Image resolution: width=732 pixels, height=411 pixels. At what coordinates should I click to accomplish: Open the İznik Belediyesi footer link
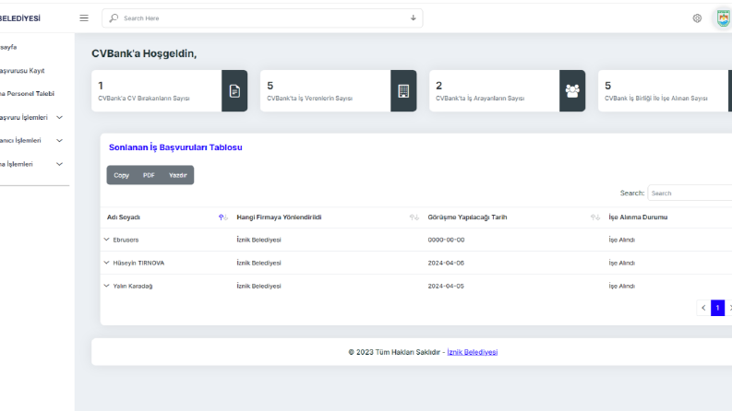472,352
